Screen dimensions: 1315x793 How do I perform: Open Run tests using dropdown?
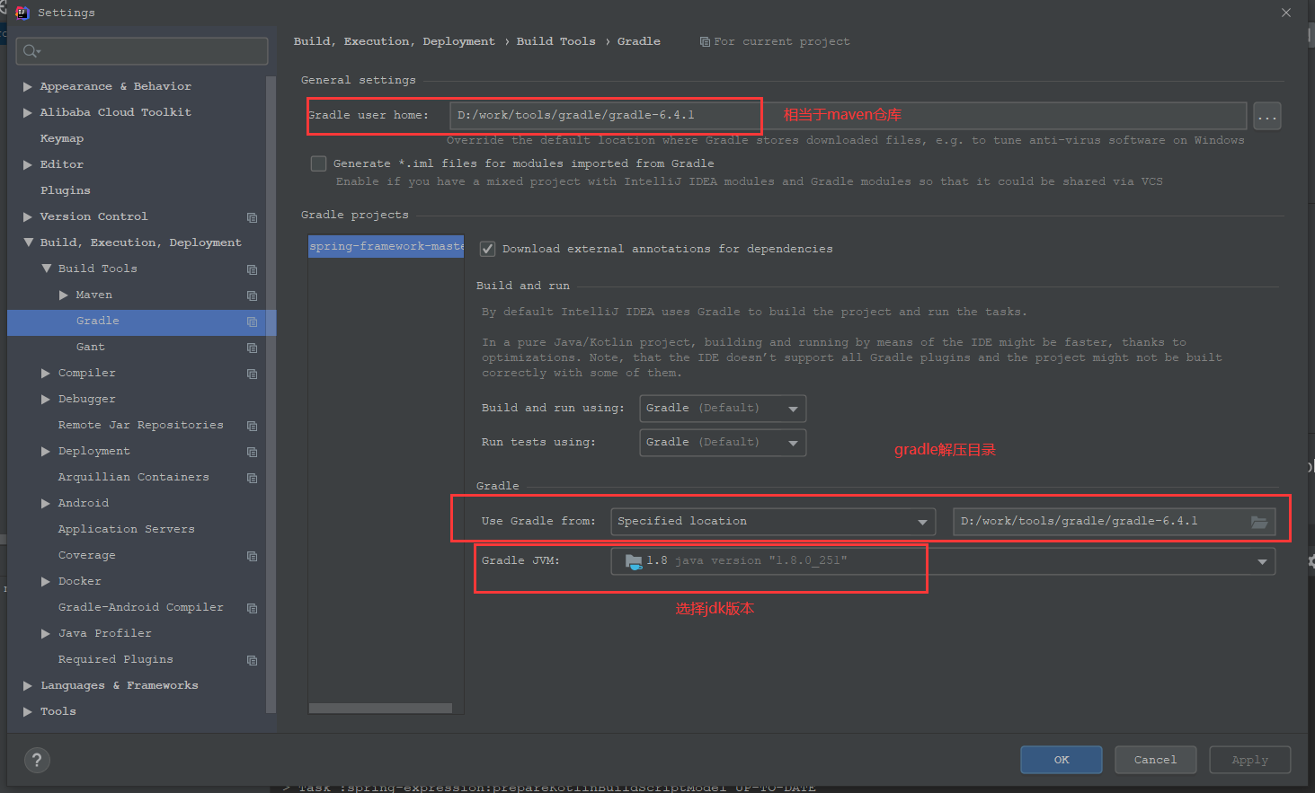click(x=723, y=443)
